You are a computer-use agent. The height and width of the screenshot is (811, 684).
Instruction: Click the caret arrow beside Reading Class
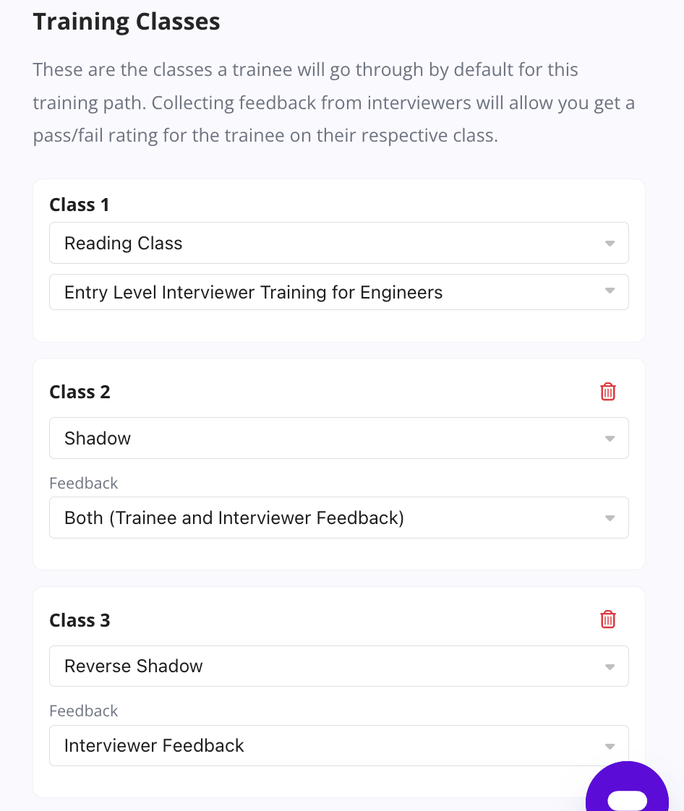(x=610, y=244)
